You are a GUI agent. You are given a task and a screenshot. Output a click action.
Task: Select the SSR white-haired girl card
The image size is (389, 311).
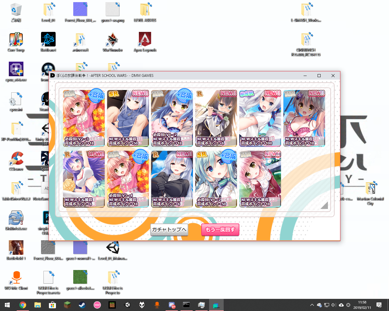pos(260,118)
